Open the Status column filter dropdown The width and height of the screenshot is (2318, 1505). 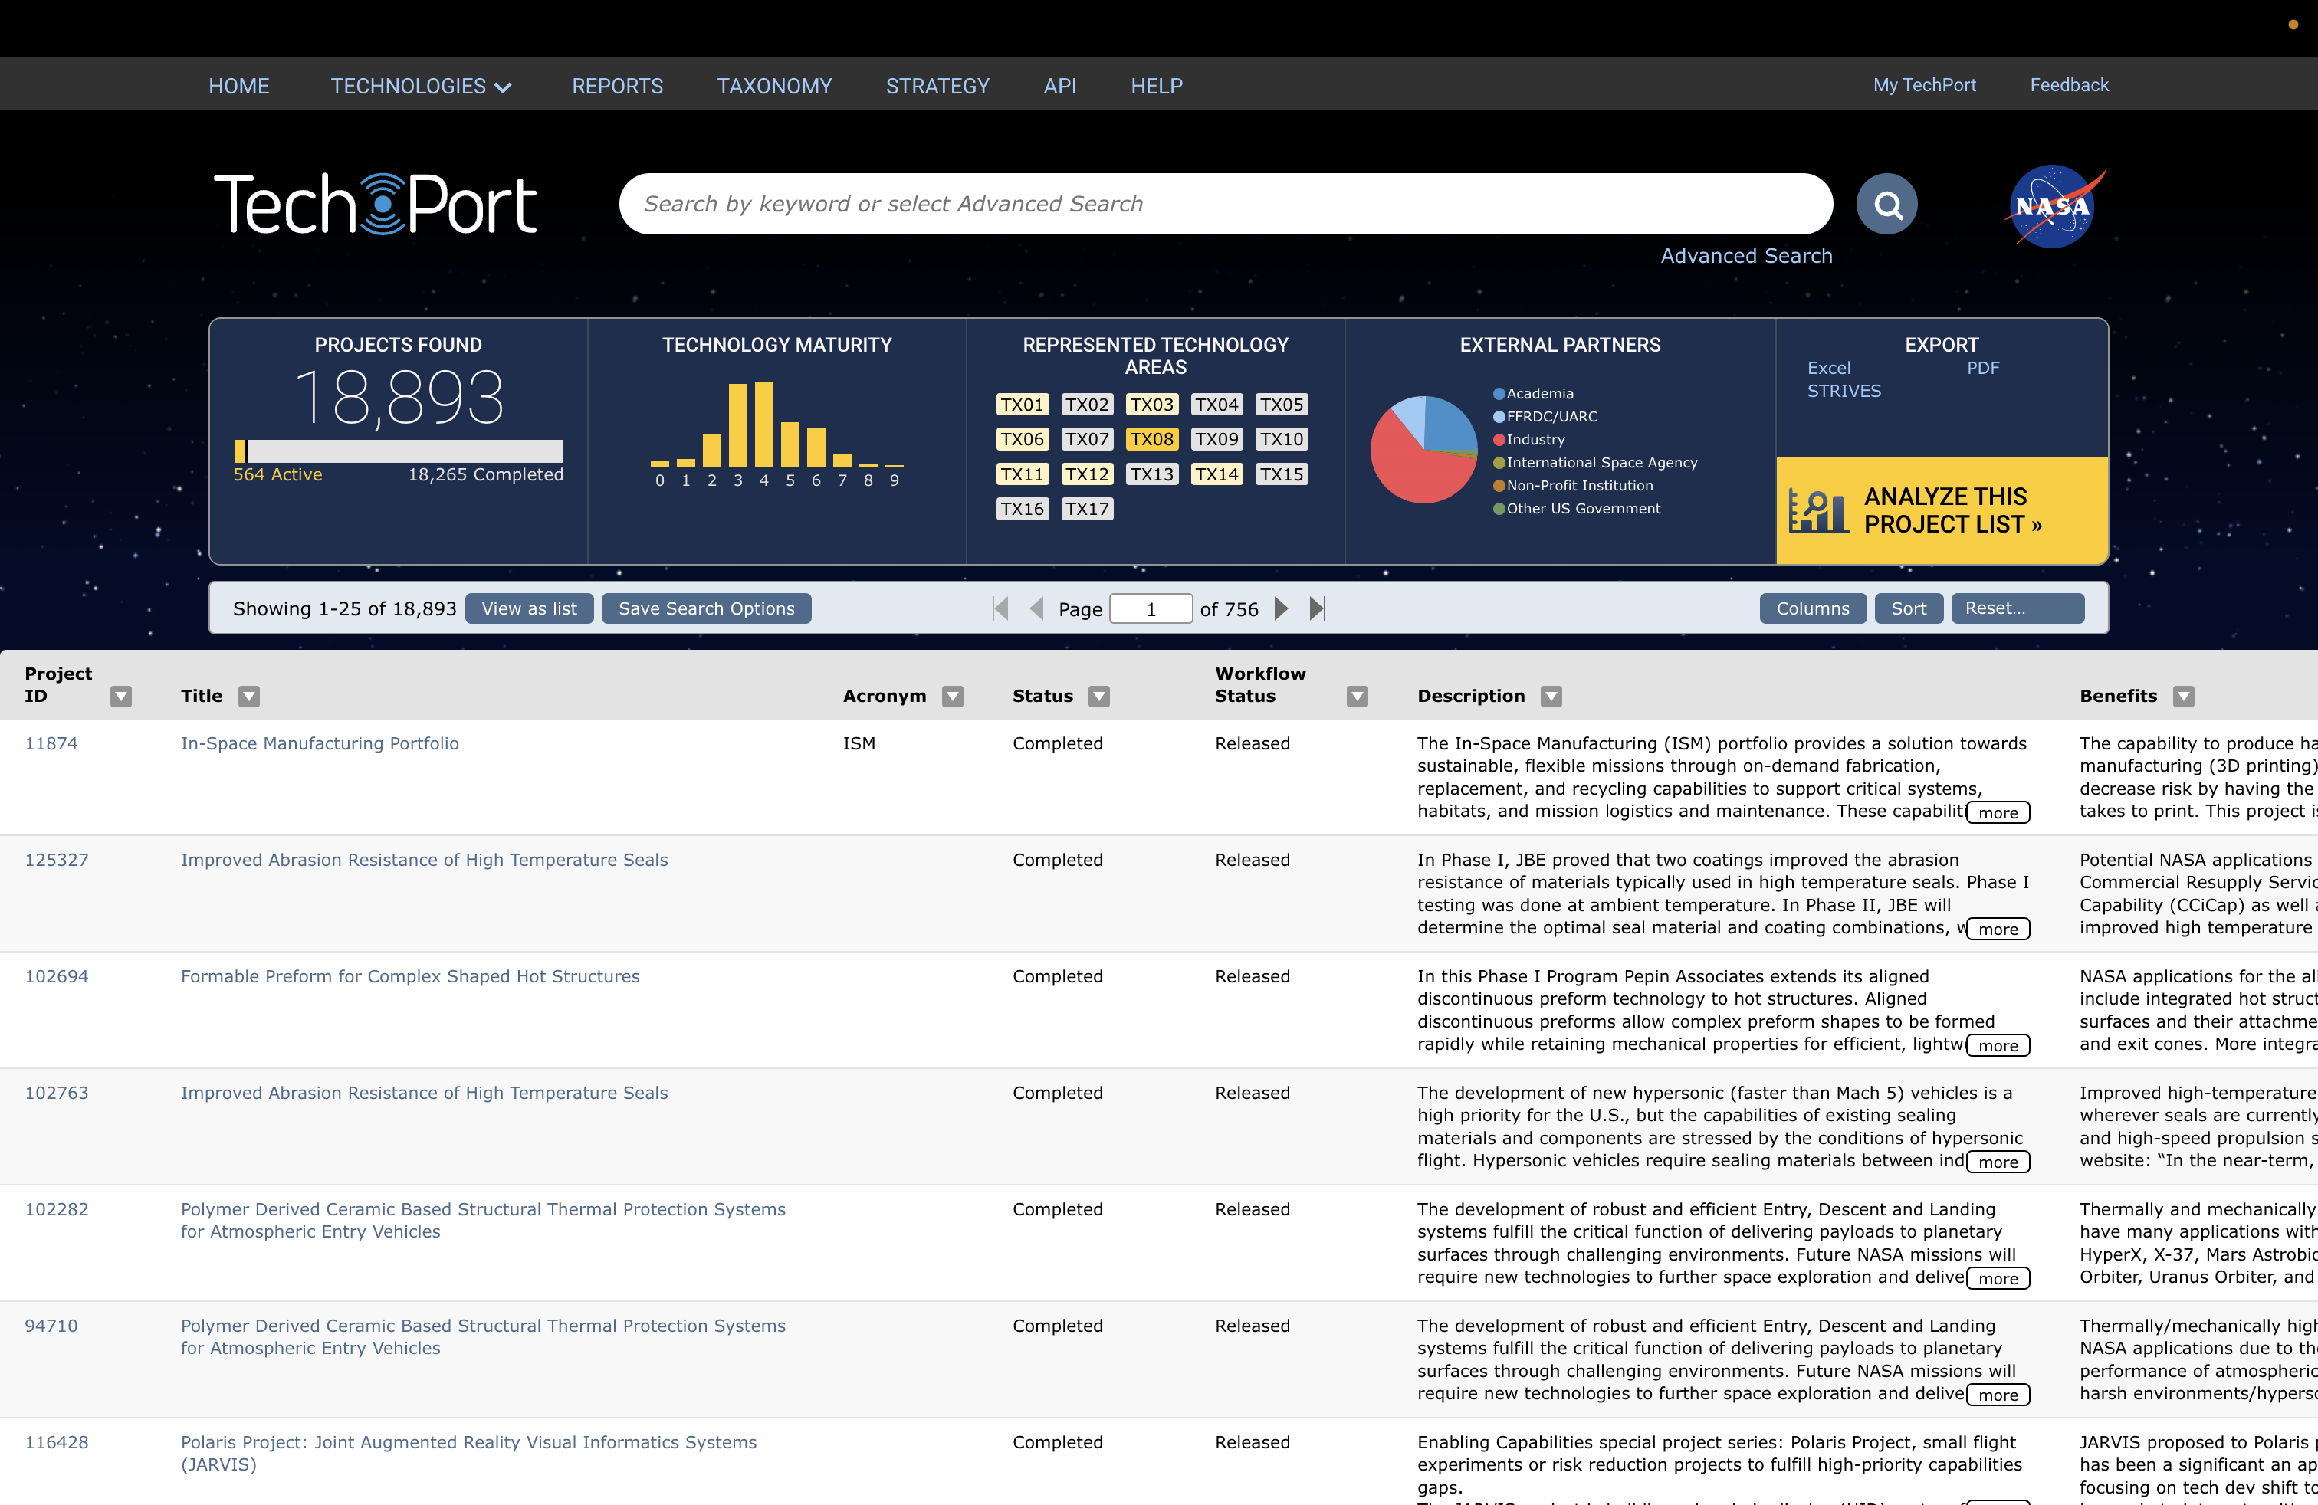click(x=1098, y=696)
